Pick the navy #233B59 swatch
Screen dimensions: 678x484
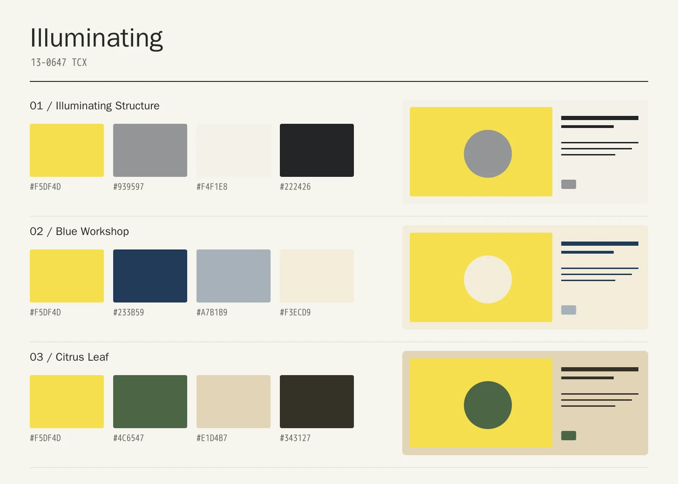[150, 276]
